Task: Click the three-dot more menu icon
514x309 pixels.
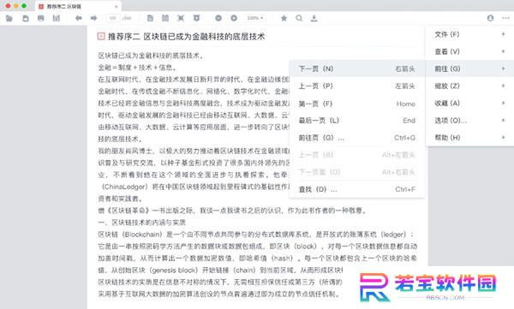Action: tap(505, 18)
